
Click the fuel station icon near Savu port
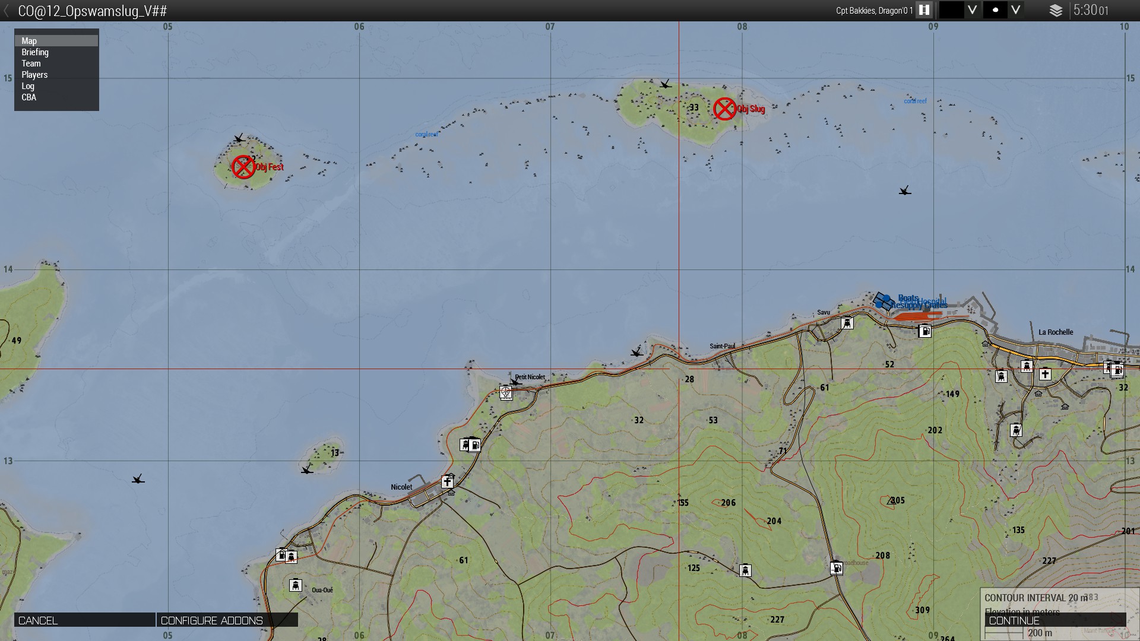[x=925, y=331]
